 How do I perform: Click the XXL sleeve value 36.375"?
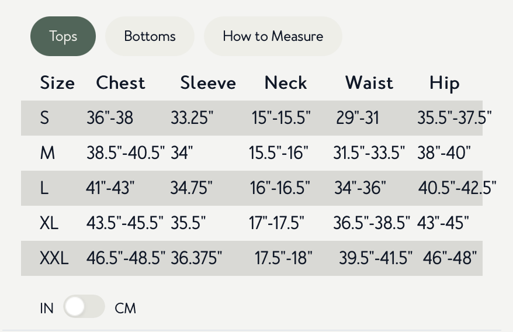196,258
